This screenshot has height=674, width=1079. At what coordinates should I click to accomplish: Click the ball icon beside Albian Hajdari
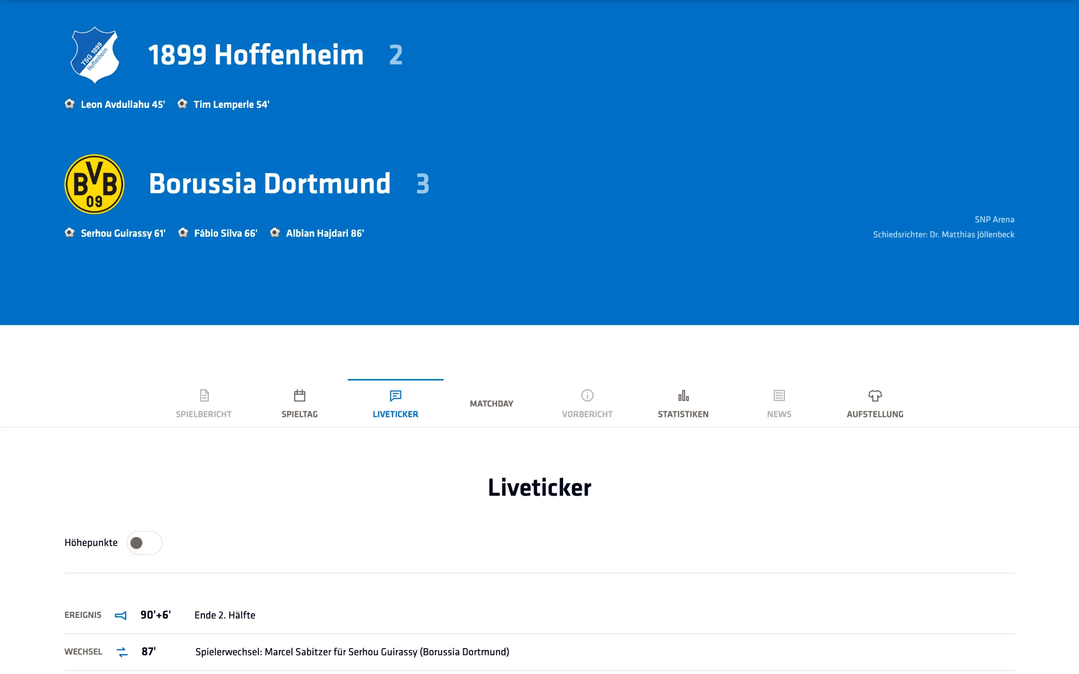(275, 233)
